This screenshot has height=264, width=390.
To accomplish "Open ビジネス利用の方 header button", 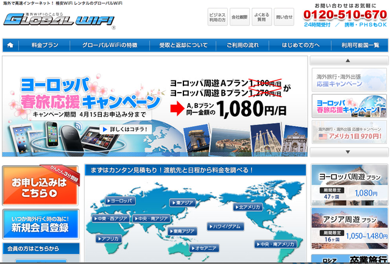I will [x=218, y=17].
